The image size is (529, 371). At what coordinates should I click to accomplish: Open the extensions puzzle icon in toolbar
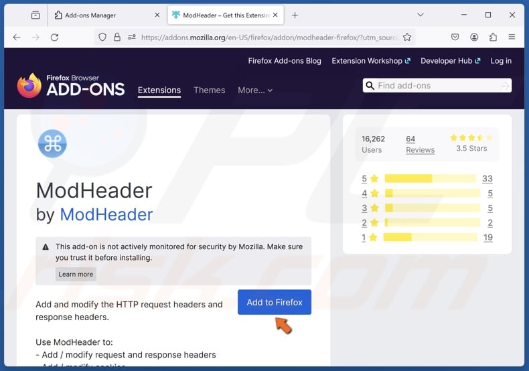pos(493,37)
